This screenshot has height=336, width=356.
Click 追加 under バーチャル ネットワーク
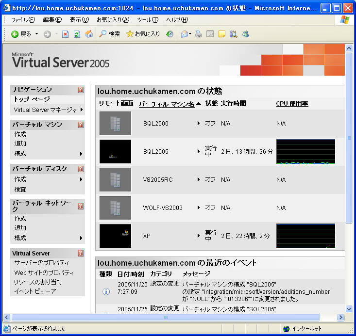pos(20,228)
